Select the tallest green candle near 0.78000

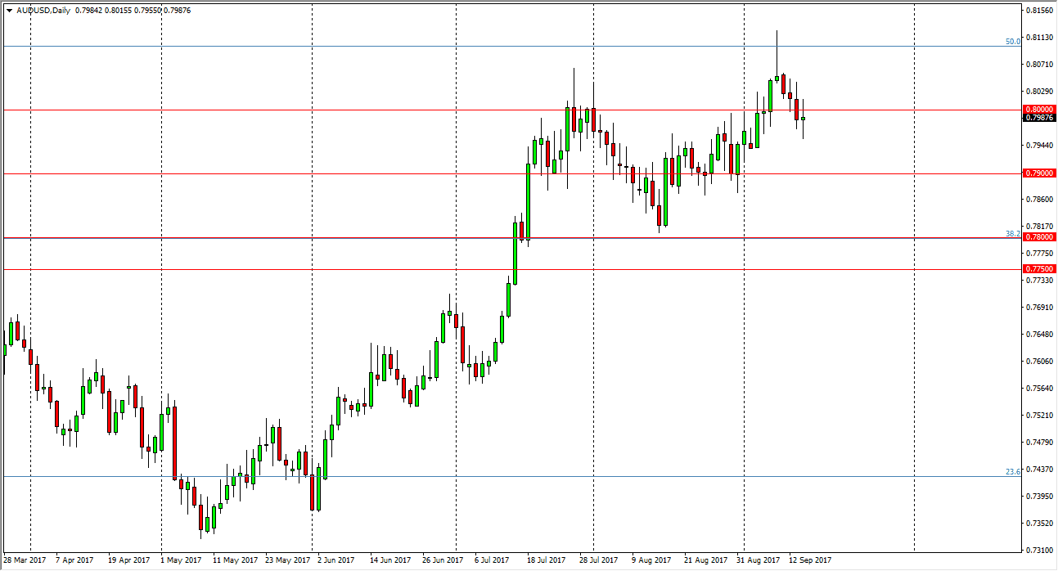(515, 254)
